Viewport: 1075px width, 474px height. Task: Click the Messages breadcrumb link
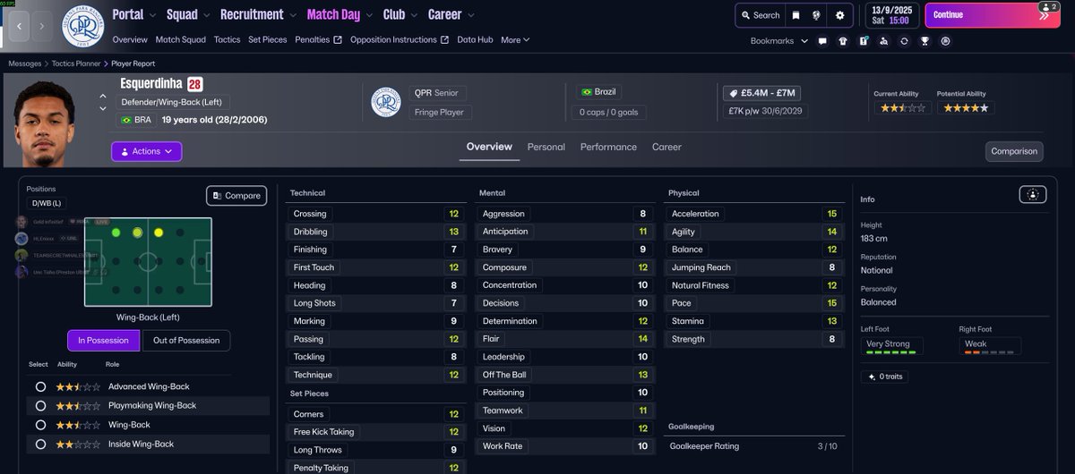(25, 64)
